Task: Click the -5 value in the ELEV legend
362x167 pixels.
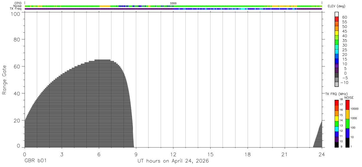Action: pos(345,78)
